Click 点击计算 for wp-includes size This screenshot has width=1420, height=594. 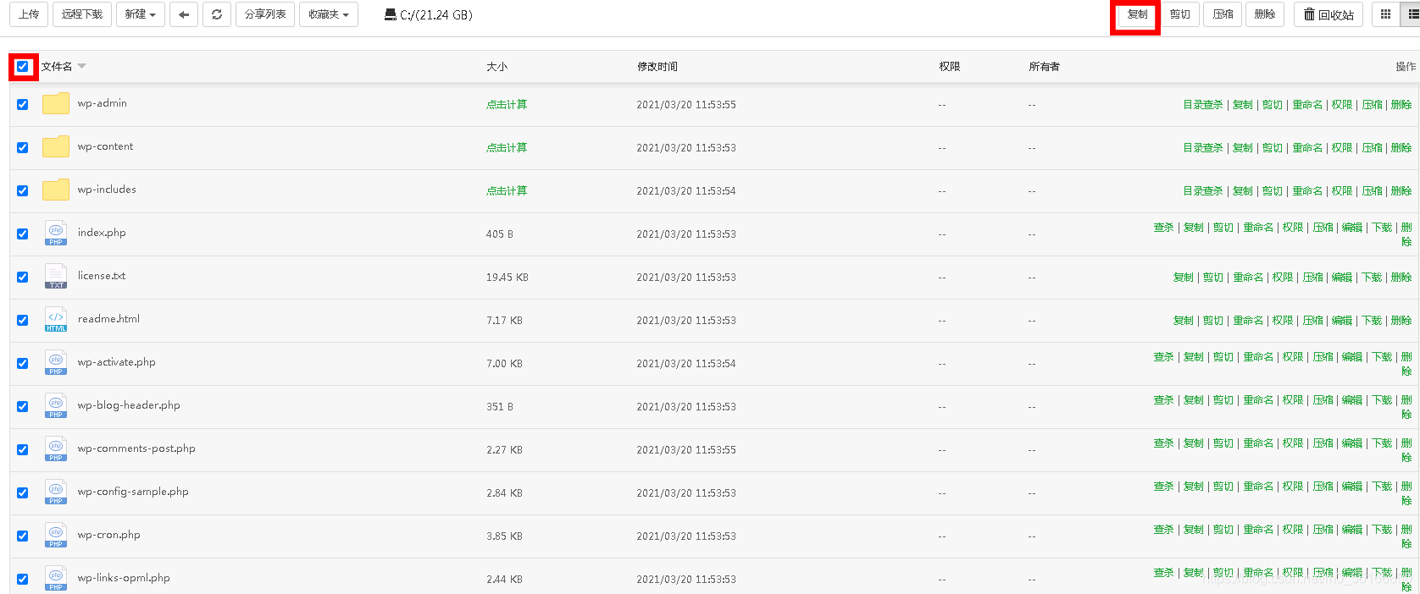pos(507,191)
